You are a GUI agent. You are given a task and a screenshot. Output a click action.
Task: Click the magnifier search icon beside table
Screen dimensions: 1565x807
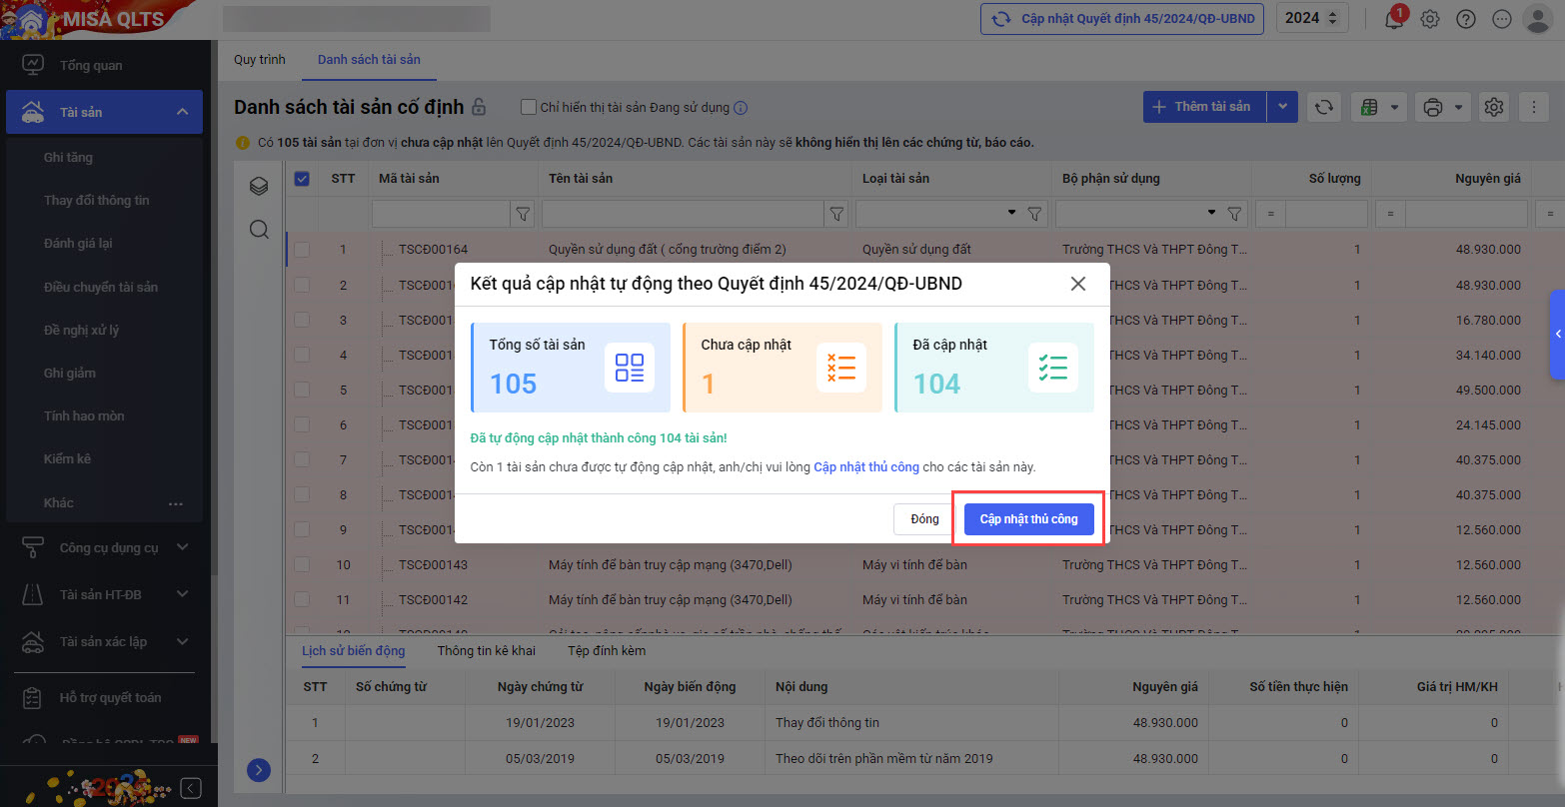pos(259,230)
